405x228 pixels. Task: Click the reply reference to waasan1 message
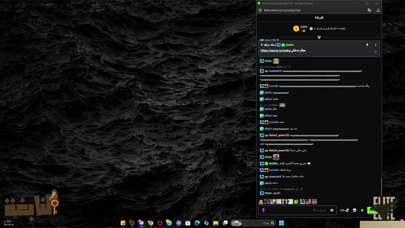click(281, 189)
